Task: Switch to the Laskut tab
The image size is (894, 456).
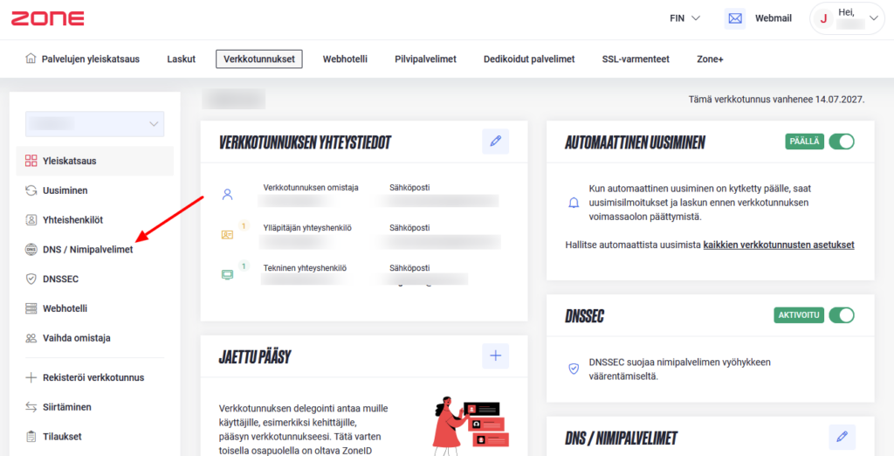Action: 181,59
